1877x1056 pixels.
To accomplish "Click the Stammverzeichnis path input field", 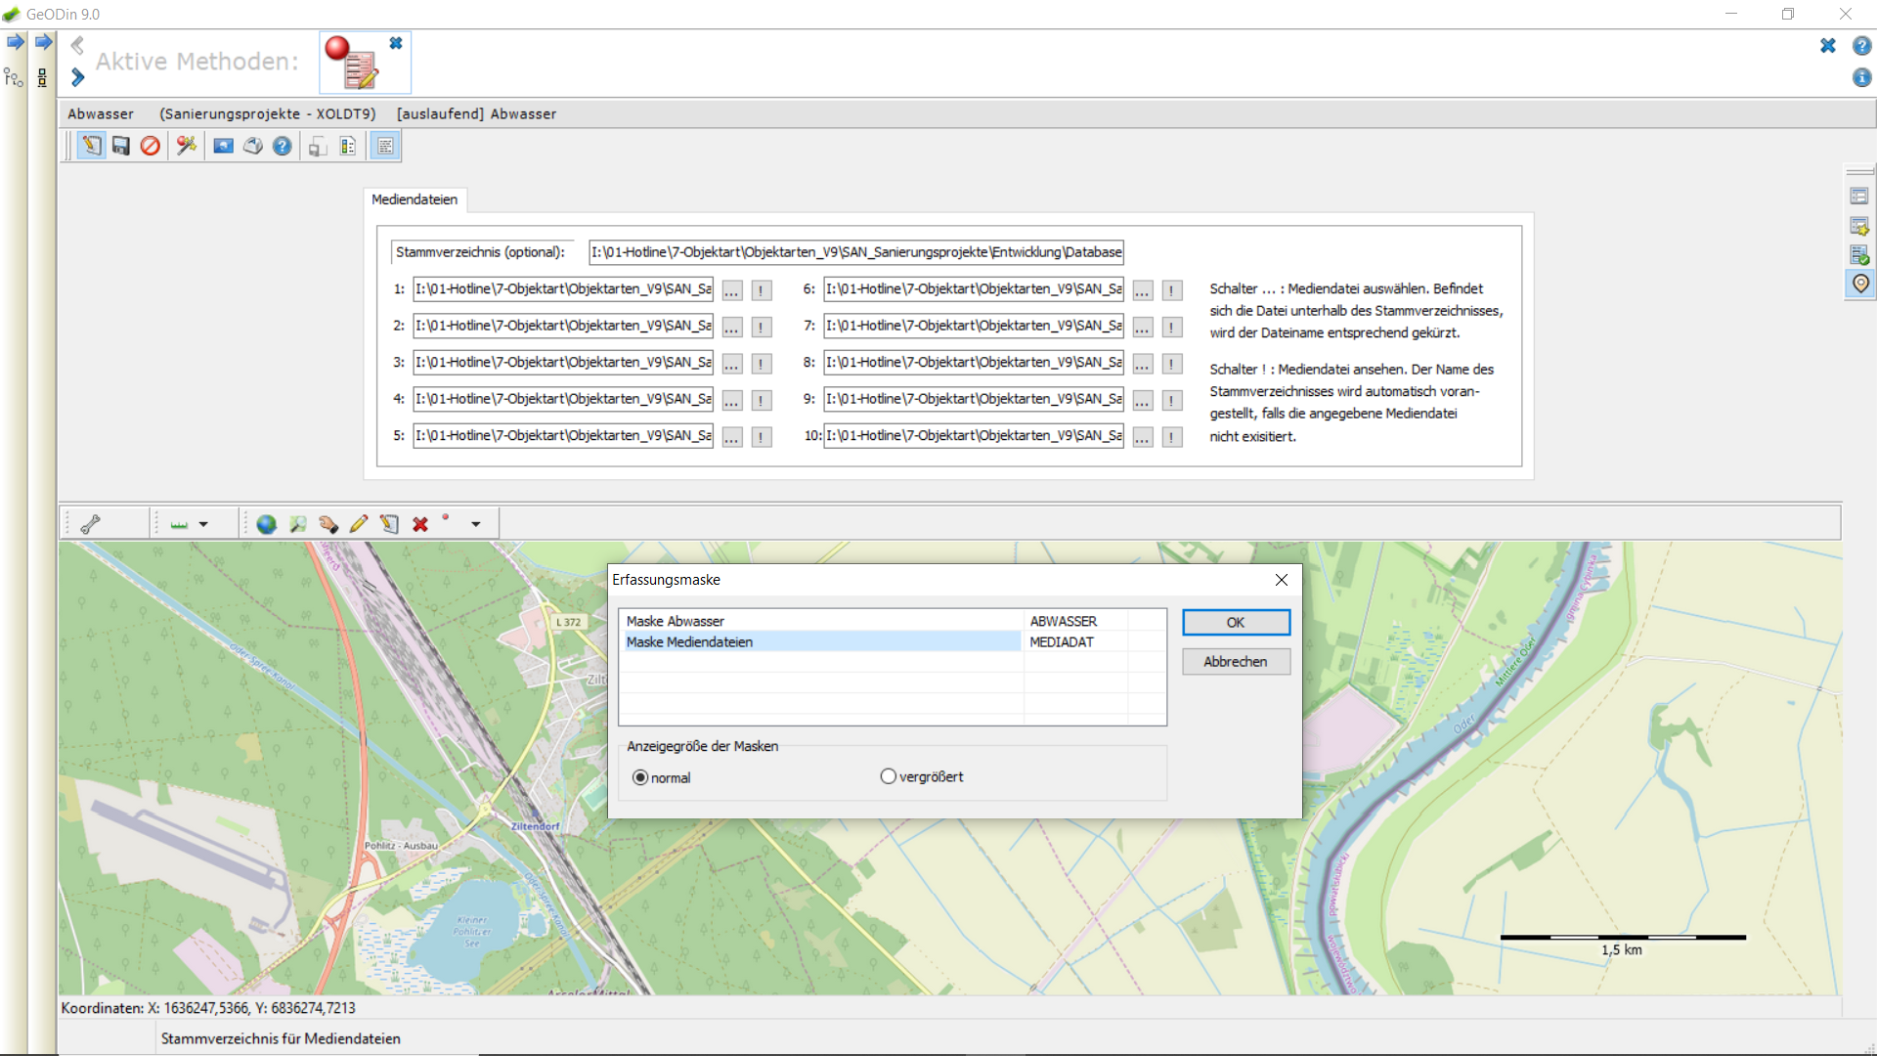I will pyautogui.click(x=856, y=252).
